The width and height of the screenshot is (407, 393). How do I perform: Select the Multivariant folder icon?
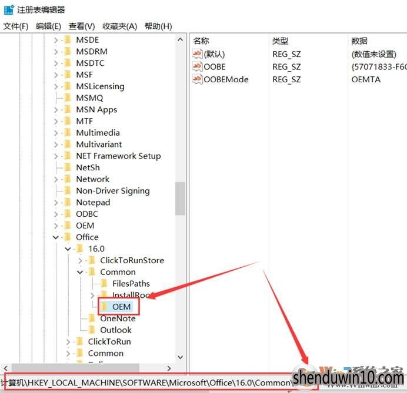[68, 144]
